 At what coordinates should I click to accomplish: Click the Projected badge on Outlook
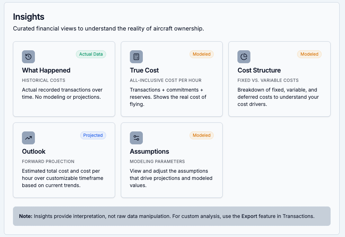point(93,135)
